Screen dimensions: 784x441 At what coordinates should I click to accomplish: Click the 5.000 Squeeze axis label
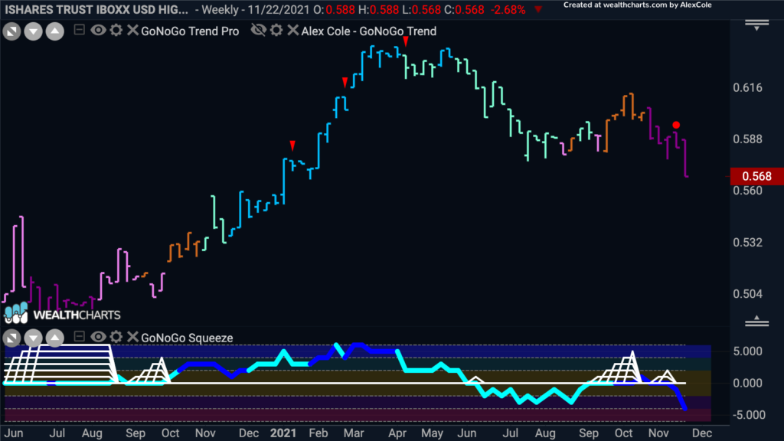748,351
